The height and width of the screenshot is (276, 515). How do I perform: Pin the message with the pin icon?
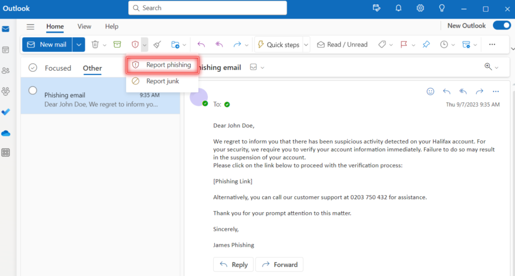click(x=426, y=44)
